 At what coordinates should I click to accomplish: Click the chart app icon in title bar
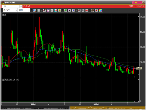[x=2, y=2]
